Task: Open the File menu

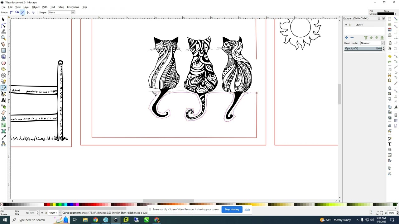Action: click(x=3, y=7)
